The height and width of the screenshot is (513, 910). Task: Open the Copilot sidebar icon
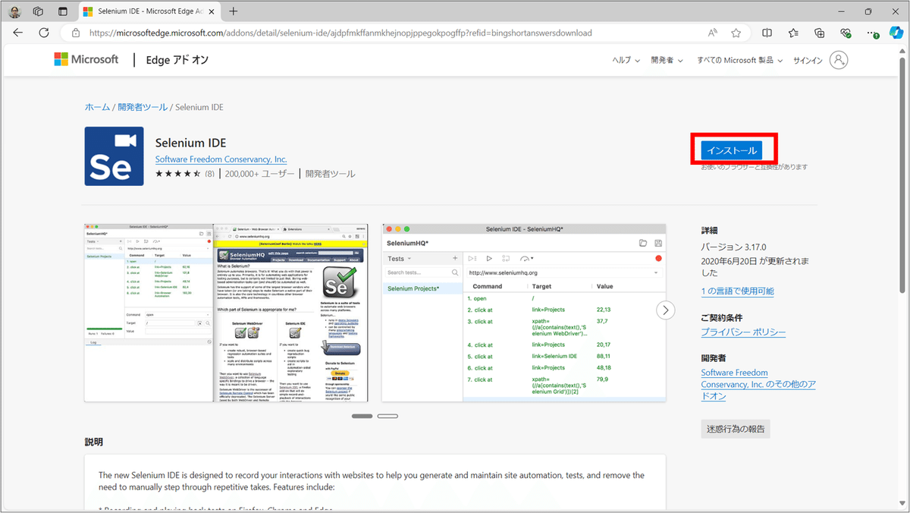(896, 32)
